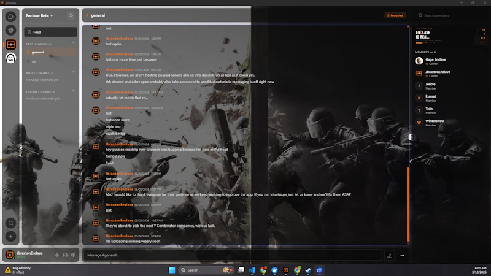
Task: Open Tezh member entry
Action: (450, 110)
